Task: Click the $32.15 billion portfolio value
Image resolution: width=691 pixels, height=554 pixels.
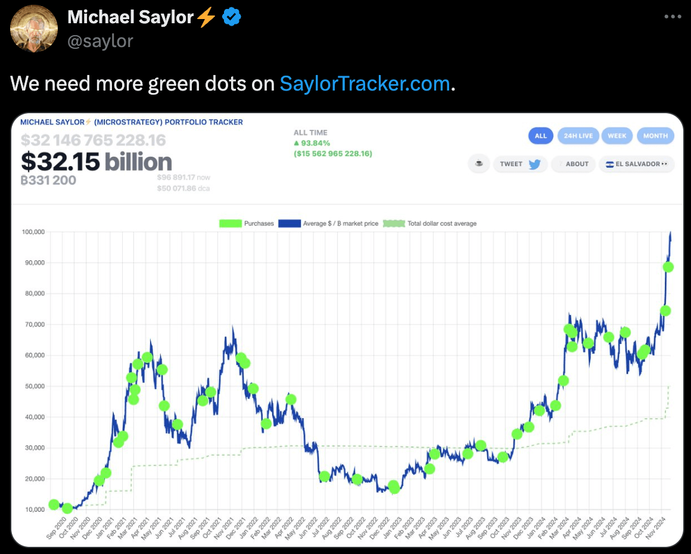Action: [x=97, y=162]
